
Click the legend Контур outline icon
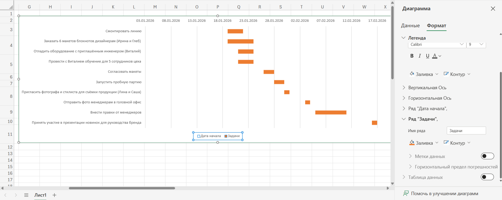click(446, 74)
